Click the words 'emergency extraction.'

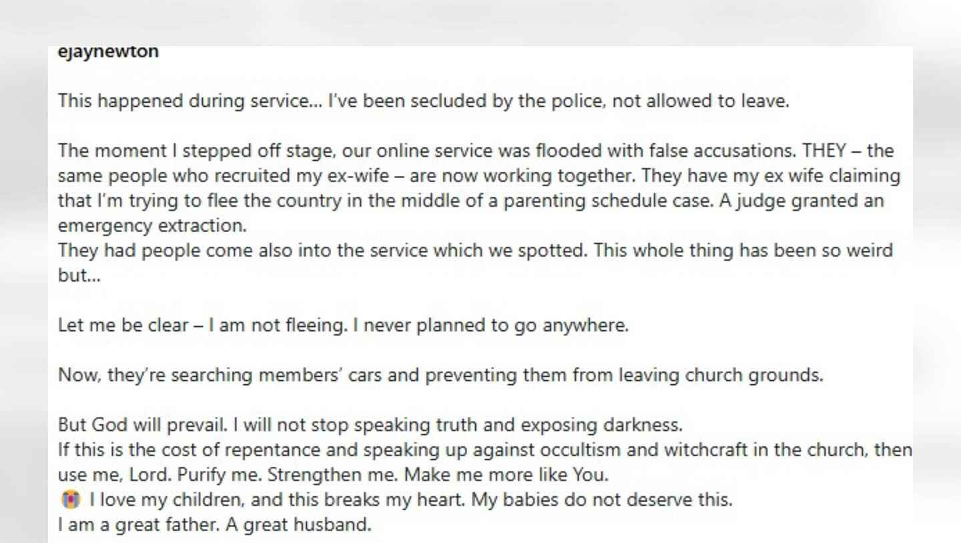coord(152,226)
